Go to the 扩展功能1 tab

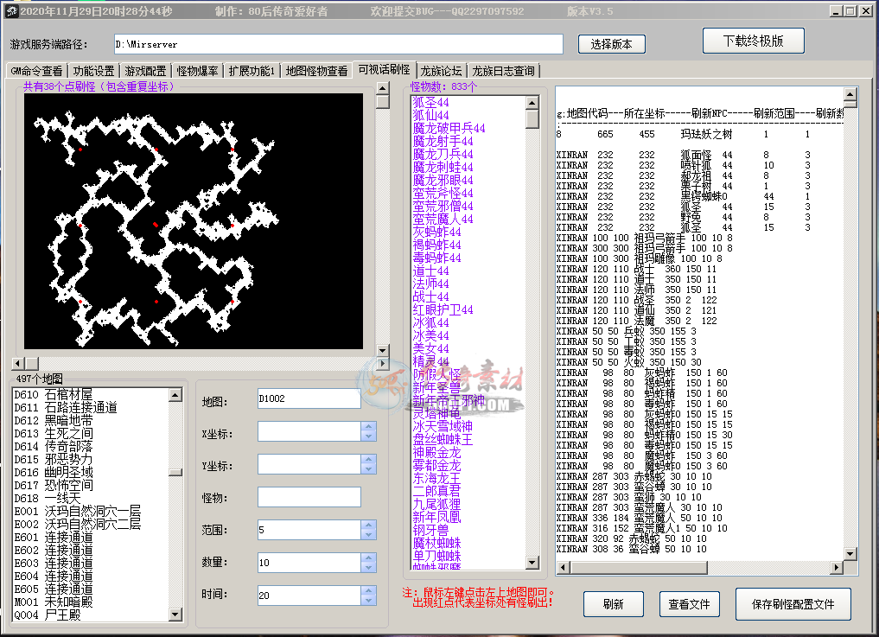pos(252,71)
